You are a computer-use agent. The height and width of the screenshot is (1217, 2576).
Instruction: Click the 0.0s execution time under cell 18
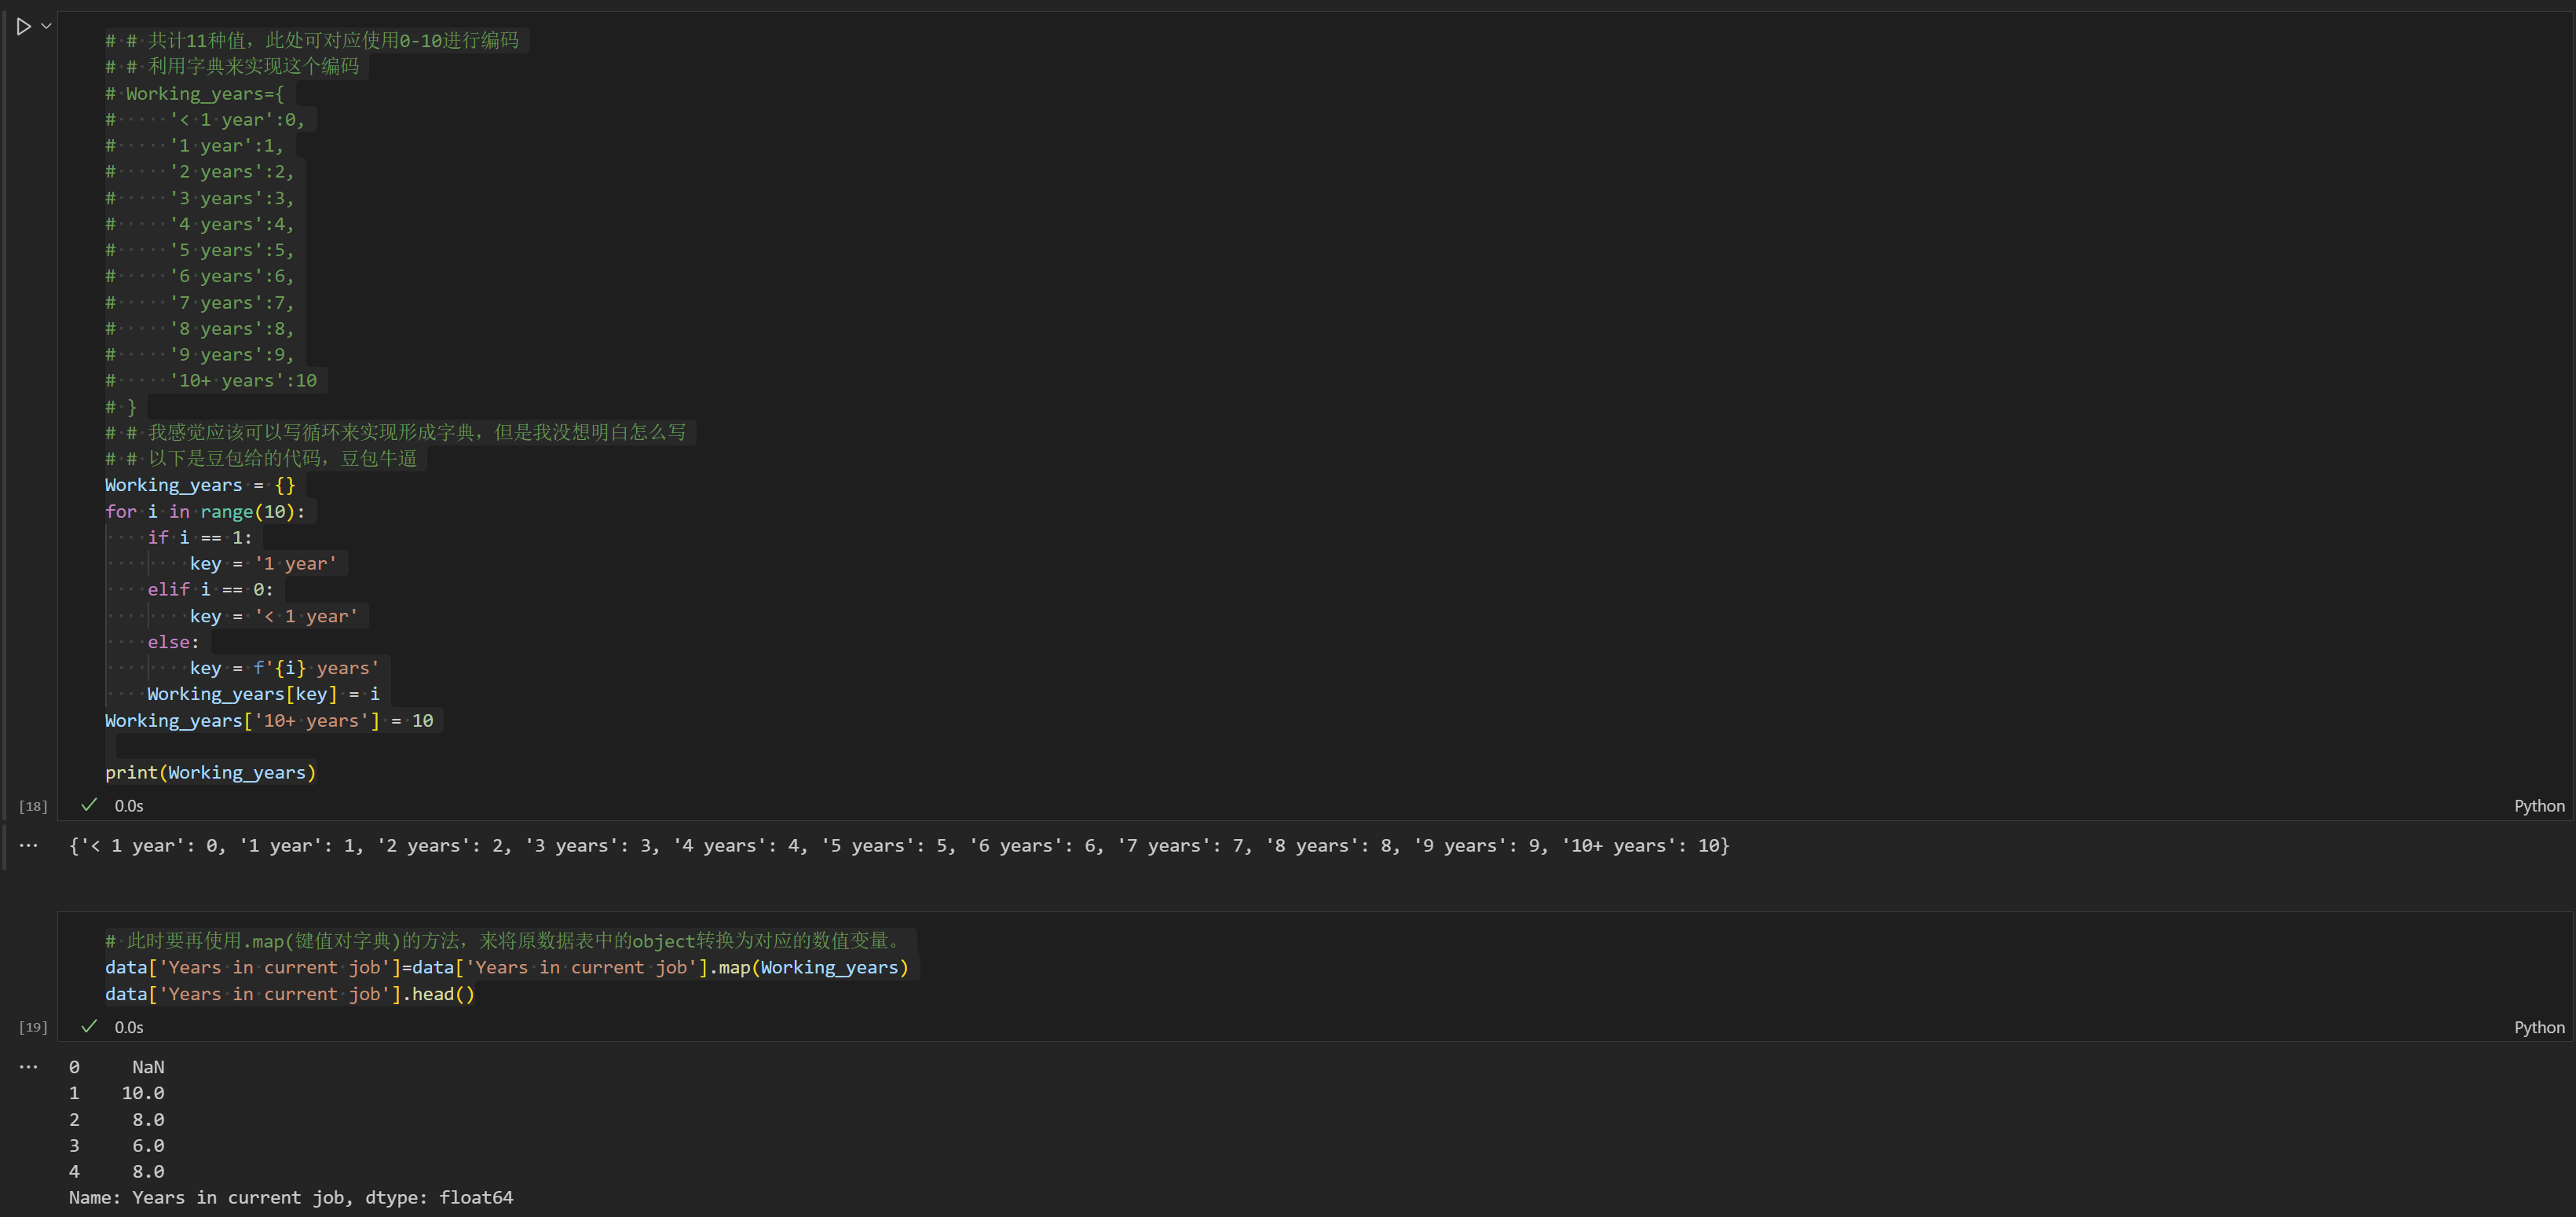click(129, 806)
